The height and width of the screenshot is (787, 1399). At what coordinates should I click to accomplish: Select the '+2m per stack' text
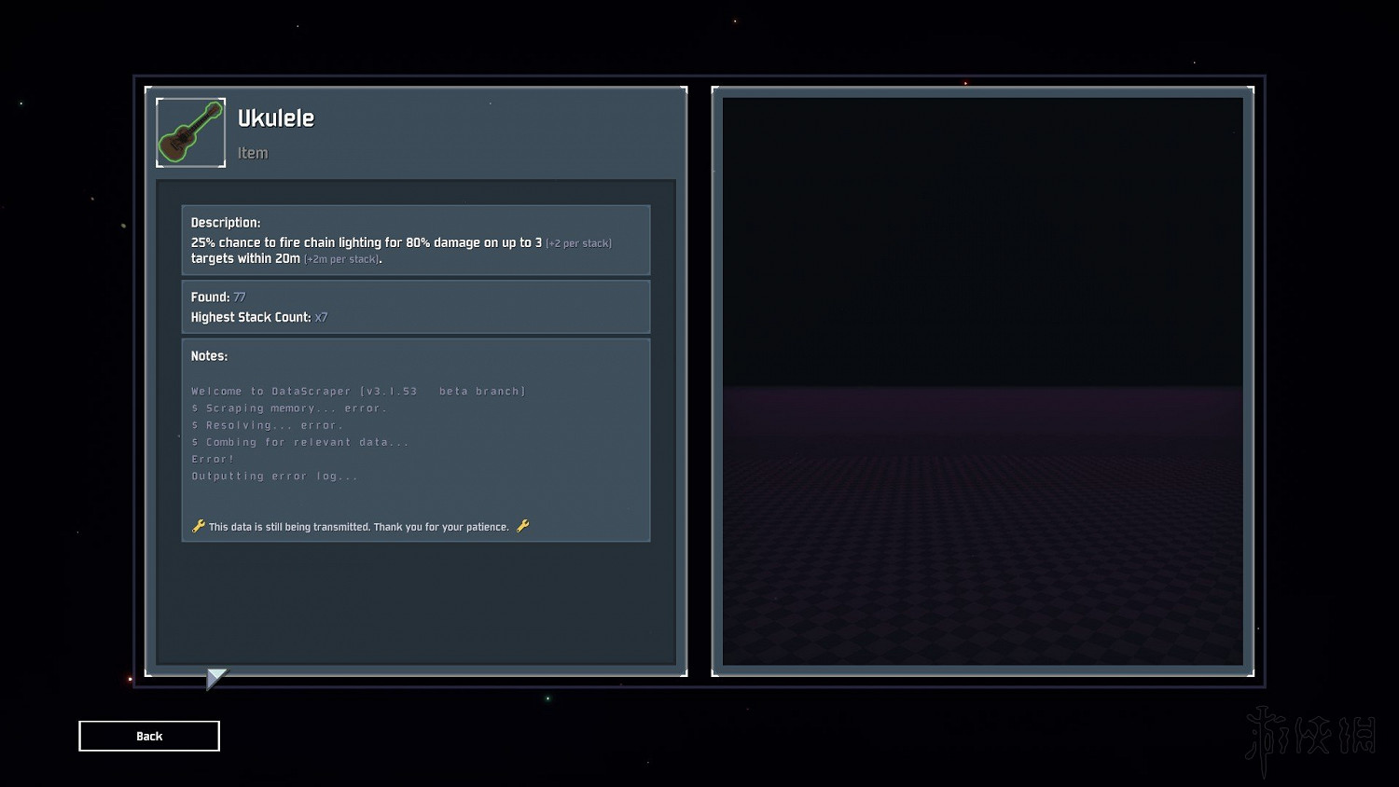pyautogui.click(x=341, y=259)
